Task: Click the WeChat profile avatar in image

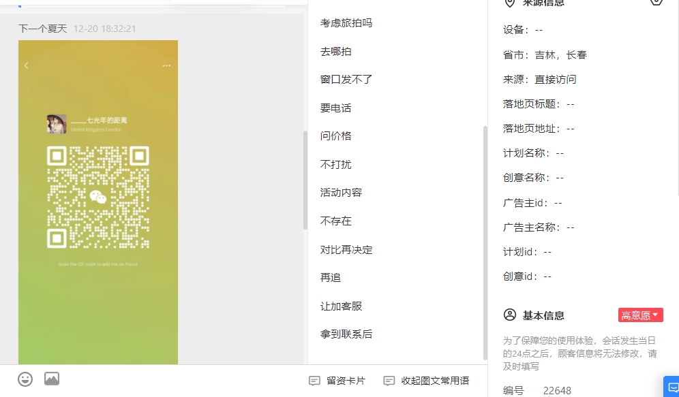Action: [x=57, y=124]
